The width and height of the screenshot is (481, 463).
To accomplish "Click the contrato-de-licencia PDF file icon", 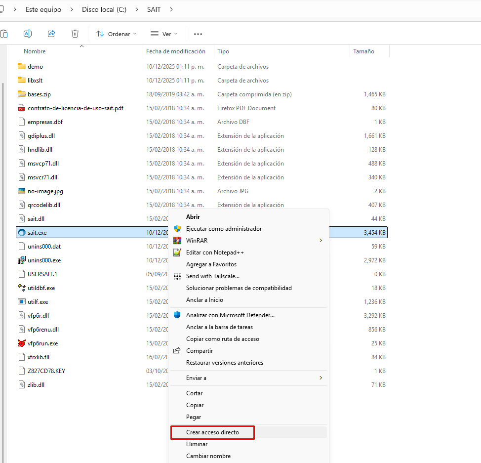I will click(x=21, y=108).
